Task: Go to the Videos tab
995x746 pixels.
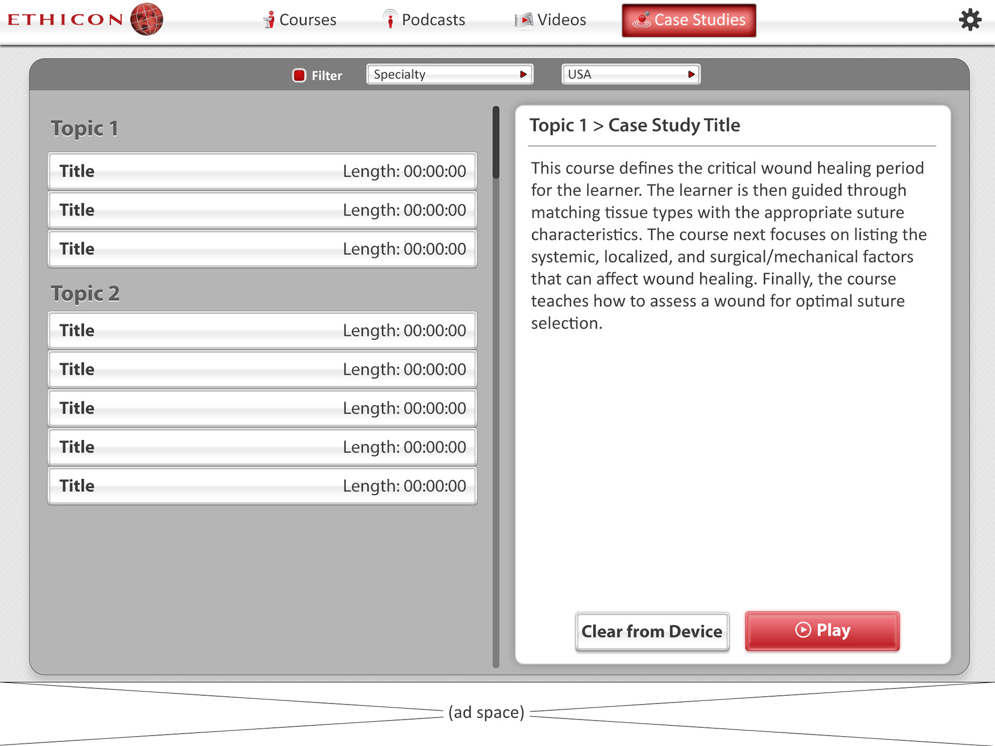Action: [x=550, y=20]
